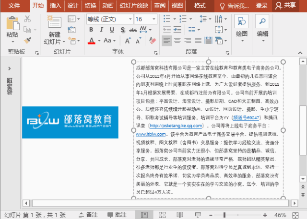Open the font size dropdown showing 16
The image size is (307, 219).
click(157, 19)
